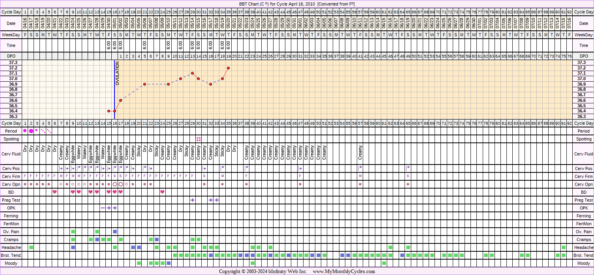The width and height of the screenshot is (594, 275).
Task: Click the BD heart on date 05/09
Action: pyautogui.click(x=163, y=192)
